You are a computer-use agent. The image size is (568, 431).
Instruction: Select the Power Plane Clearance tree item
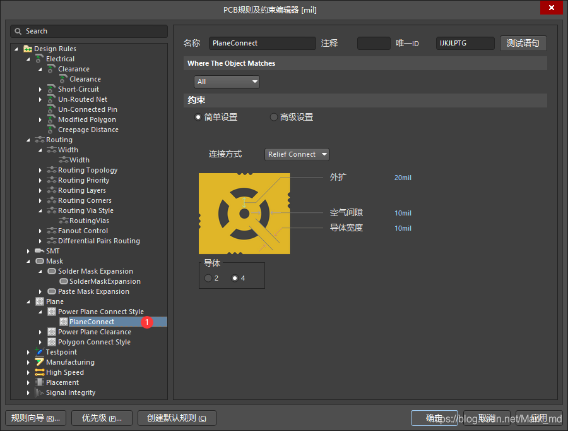click(x=94, y=332)
